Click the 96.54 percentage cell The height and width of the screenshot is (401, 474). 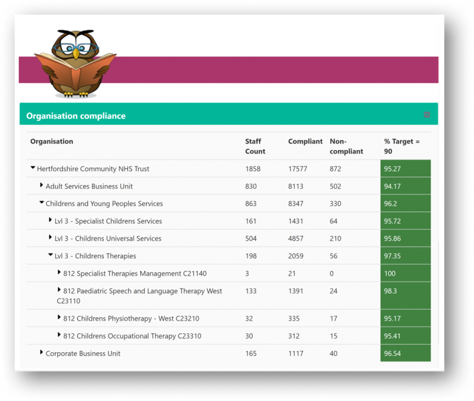click(406, 353)
